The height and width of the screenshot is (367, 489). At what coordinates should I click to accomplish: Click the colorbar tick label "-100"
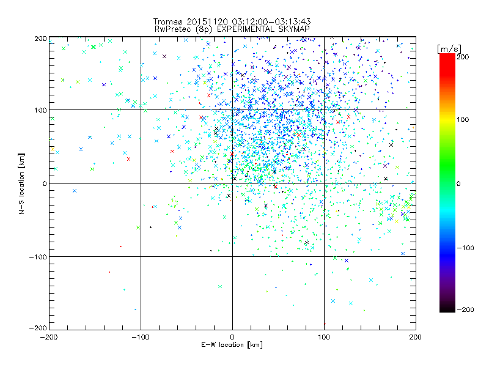[x=465, y=248]
